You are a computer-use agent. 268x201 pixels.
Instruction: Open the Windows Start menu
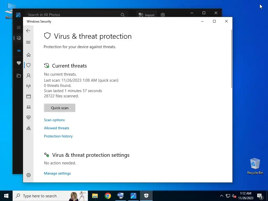pyautogui.click(x=6, y=196)
